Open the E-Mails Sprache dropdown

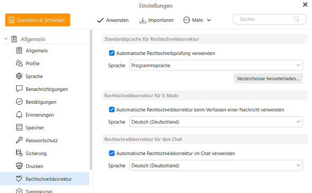pos(216,122)
